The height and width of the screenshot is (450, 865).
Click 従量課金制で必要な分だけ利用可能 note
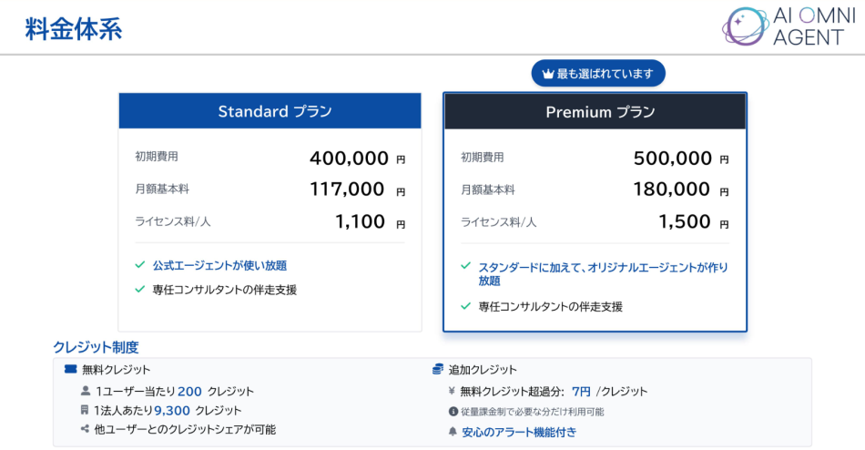(x=533, y=412)
